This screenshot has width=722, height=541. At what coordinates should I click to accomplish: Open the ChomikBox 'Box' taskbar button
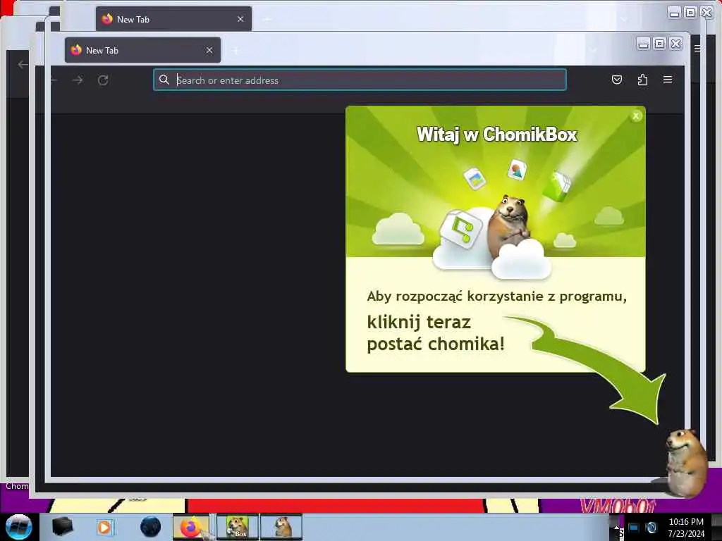pyautogui.click(x=238, y=527)
